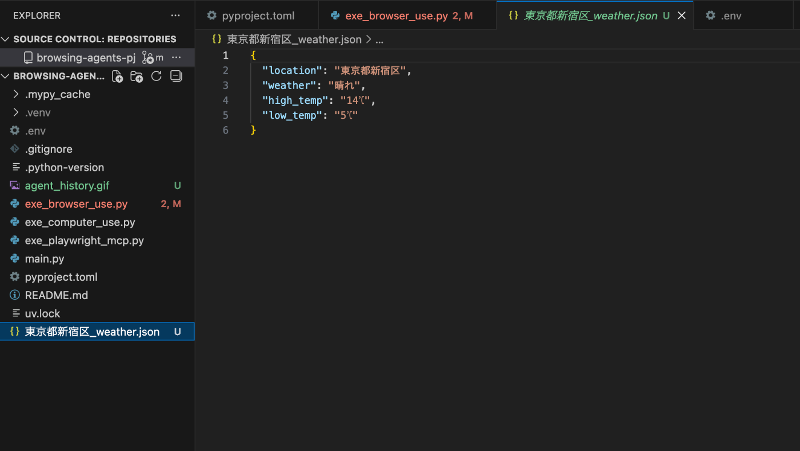This screenshot has width=800, height=451.
Task: Click the lines icon beside .python-version
Action: click(x=15, y=167)
